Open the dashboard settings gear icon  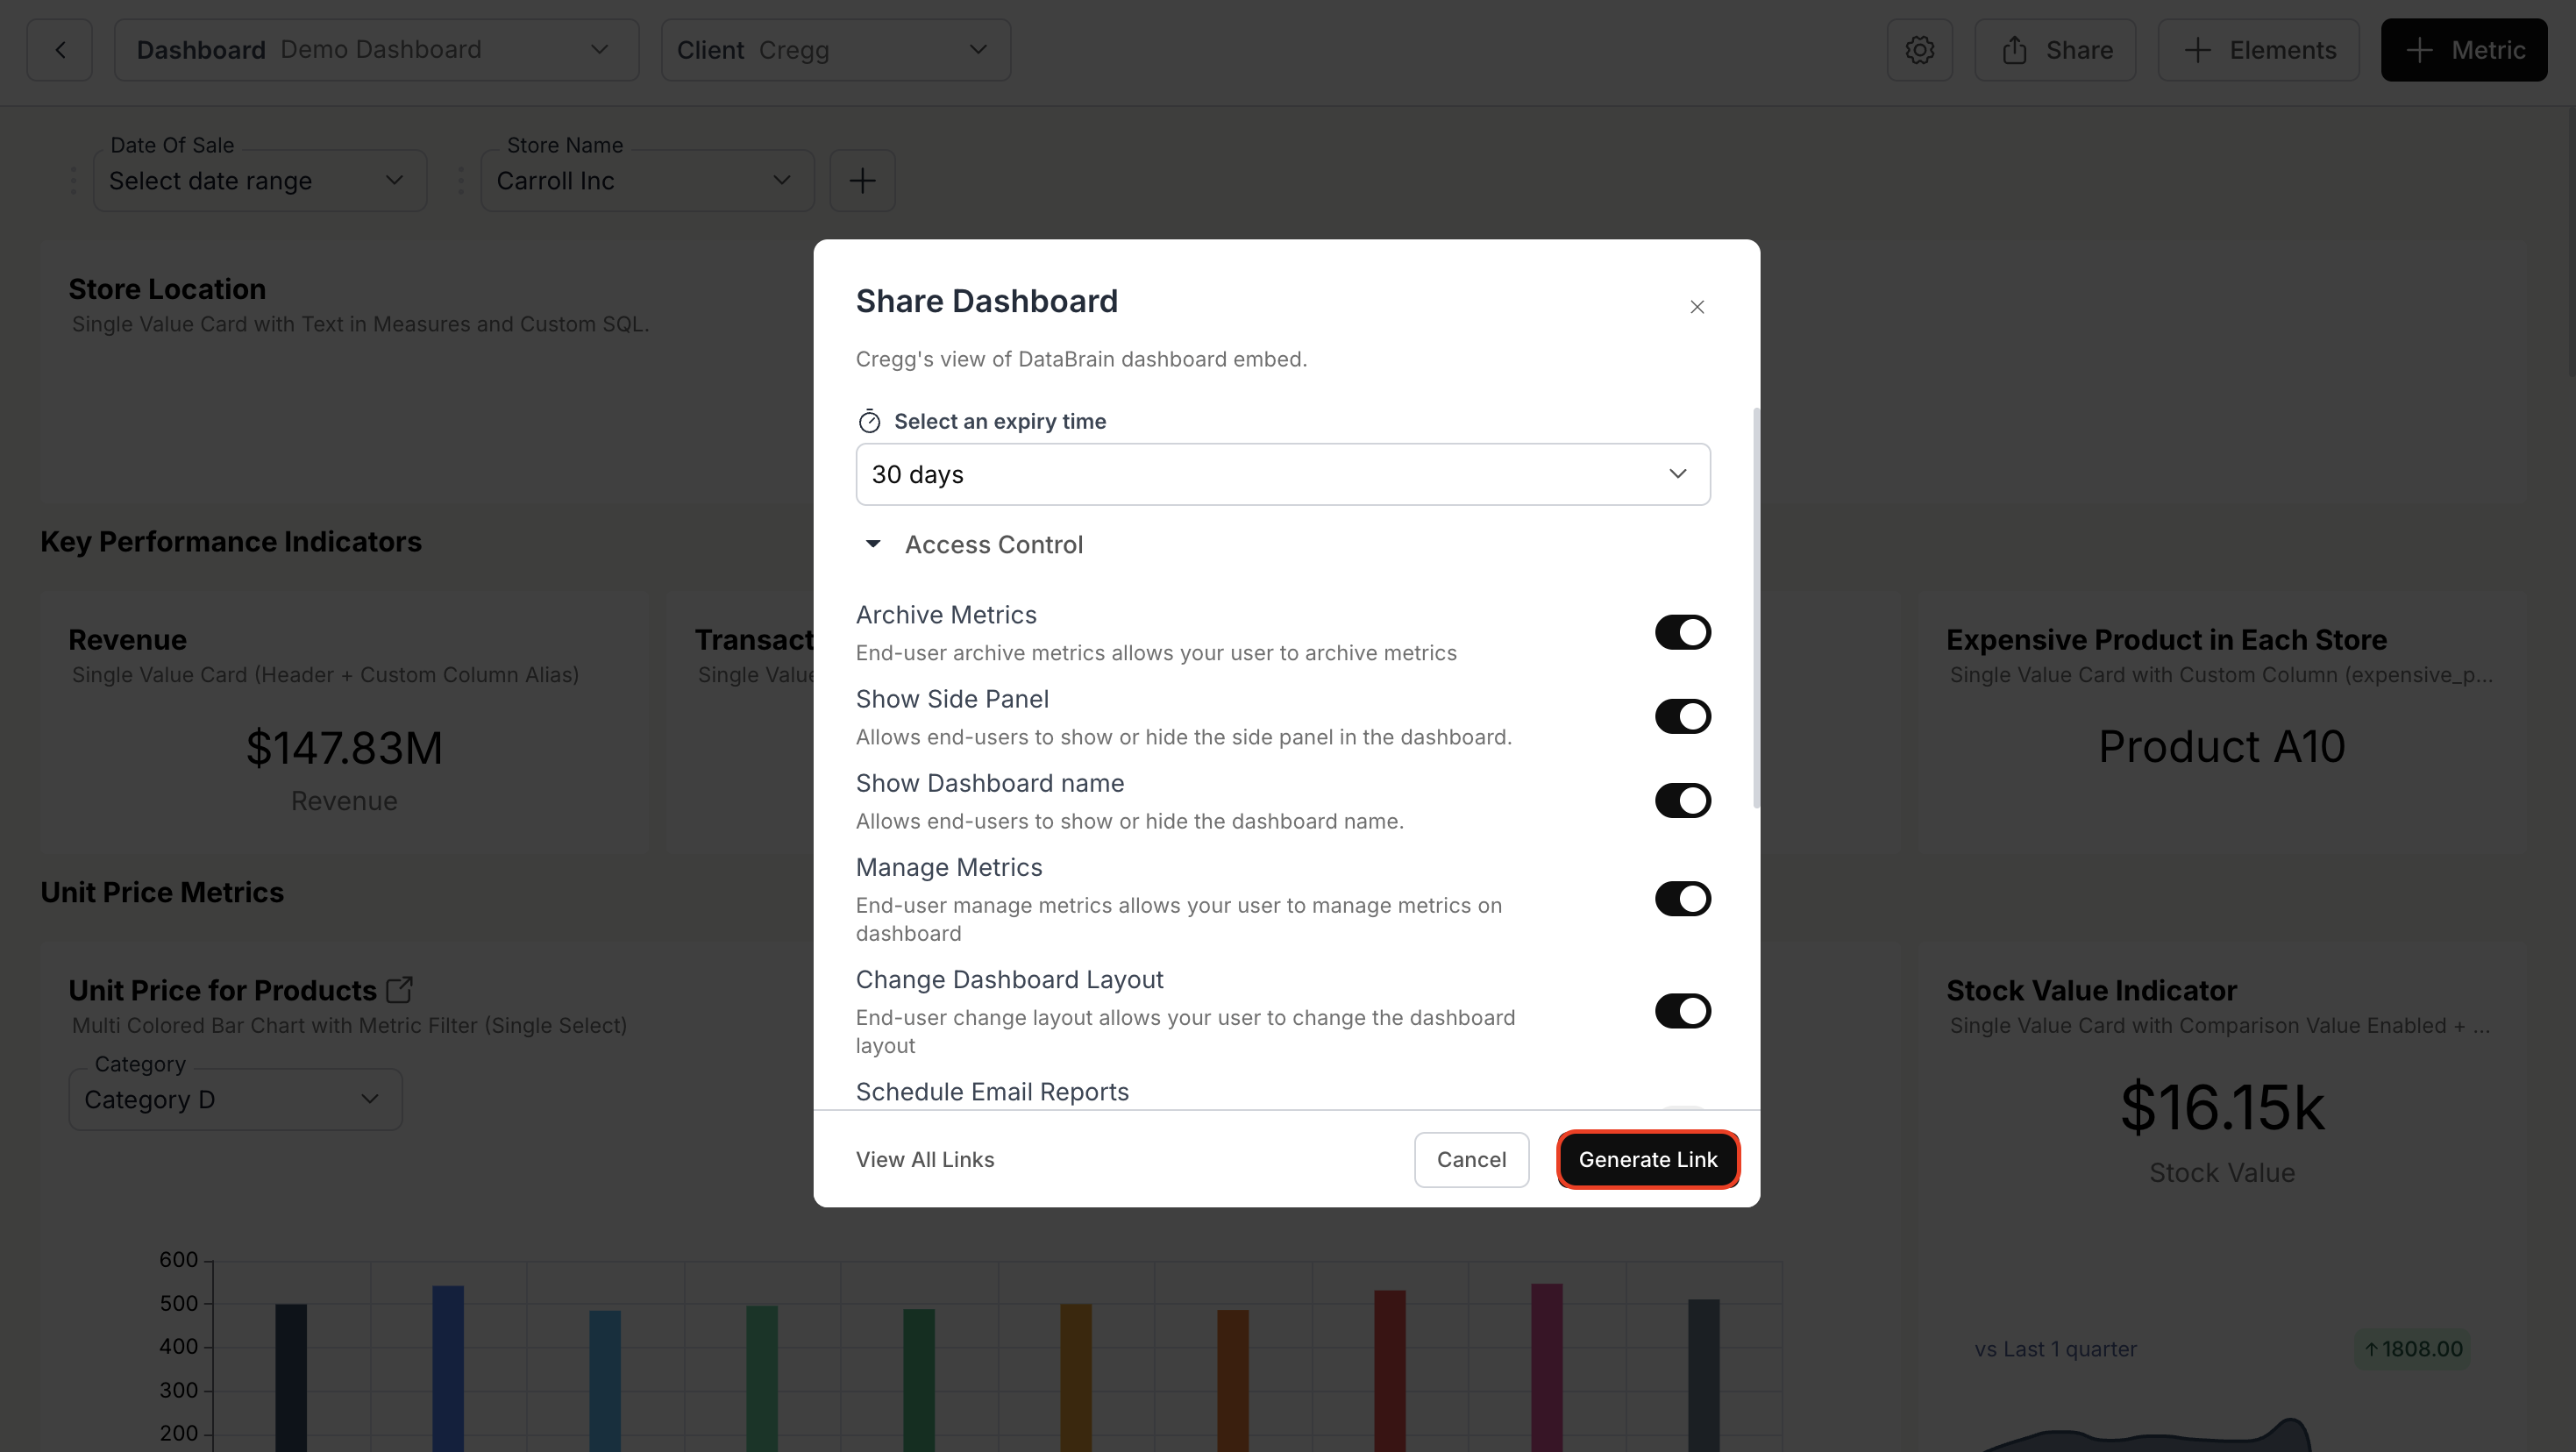(x=1919, y=49)
